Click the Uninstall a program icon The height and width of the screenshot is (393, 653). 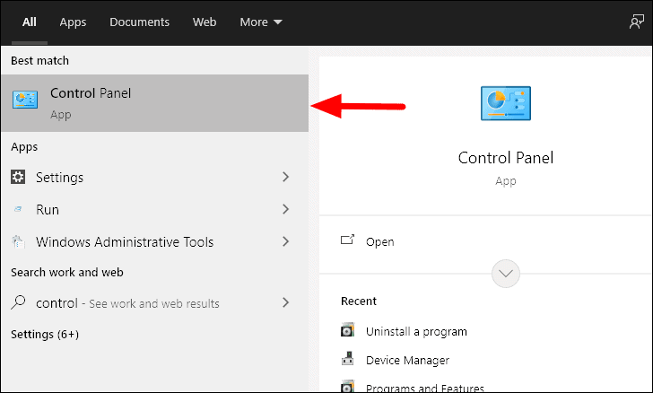(x=348, y=330)
